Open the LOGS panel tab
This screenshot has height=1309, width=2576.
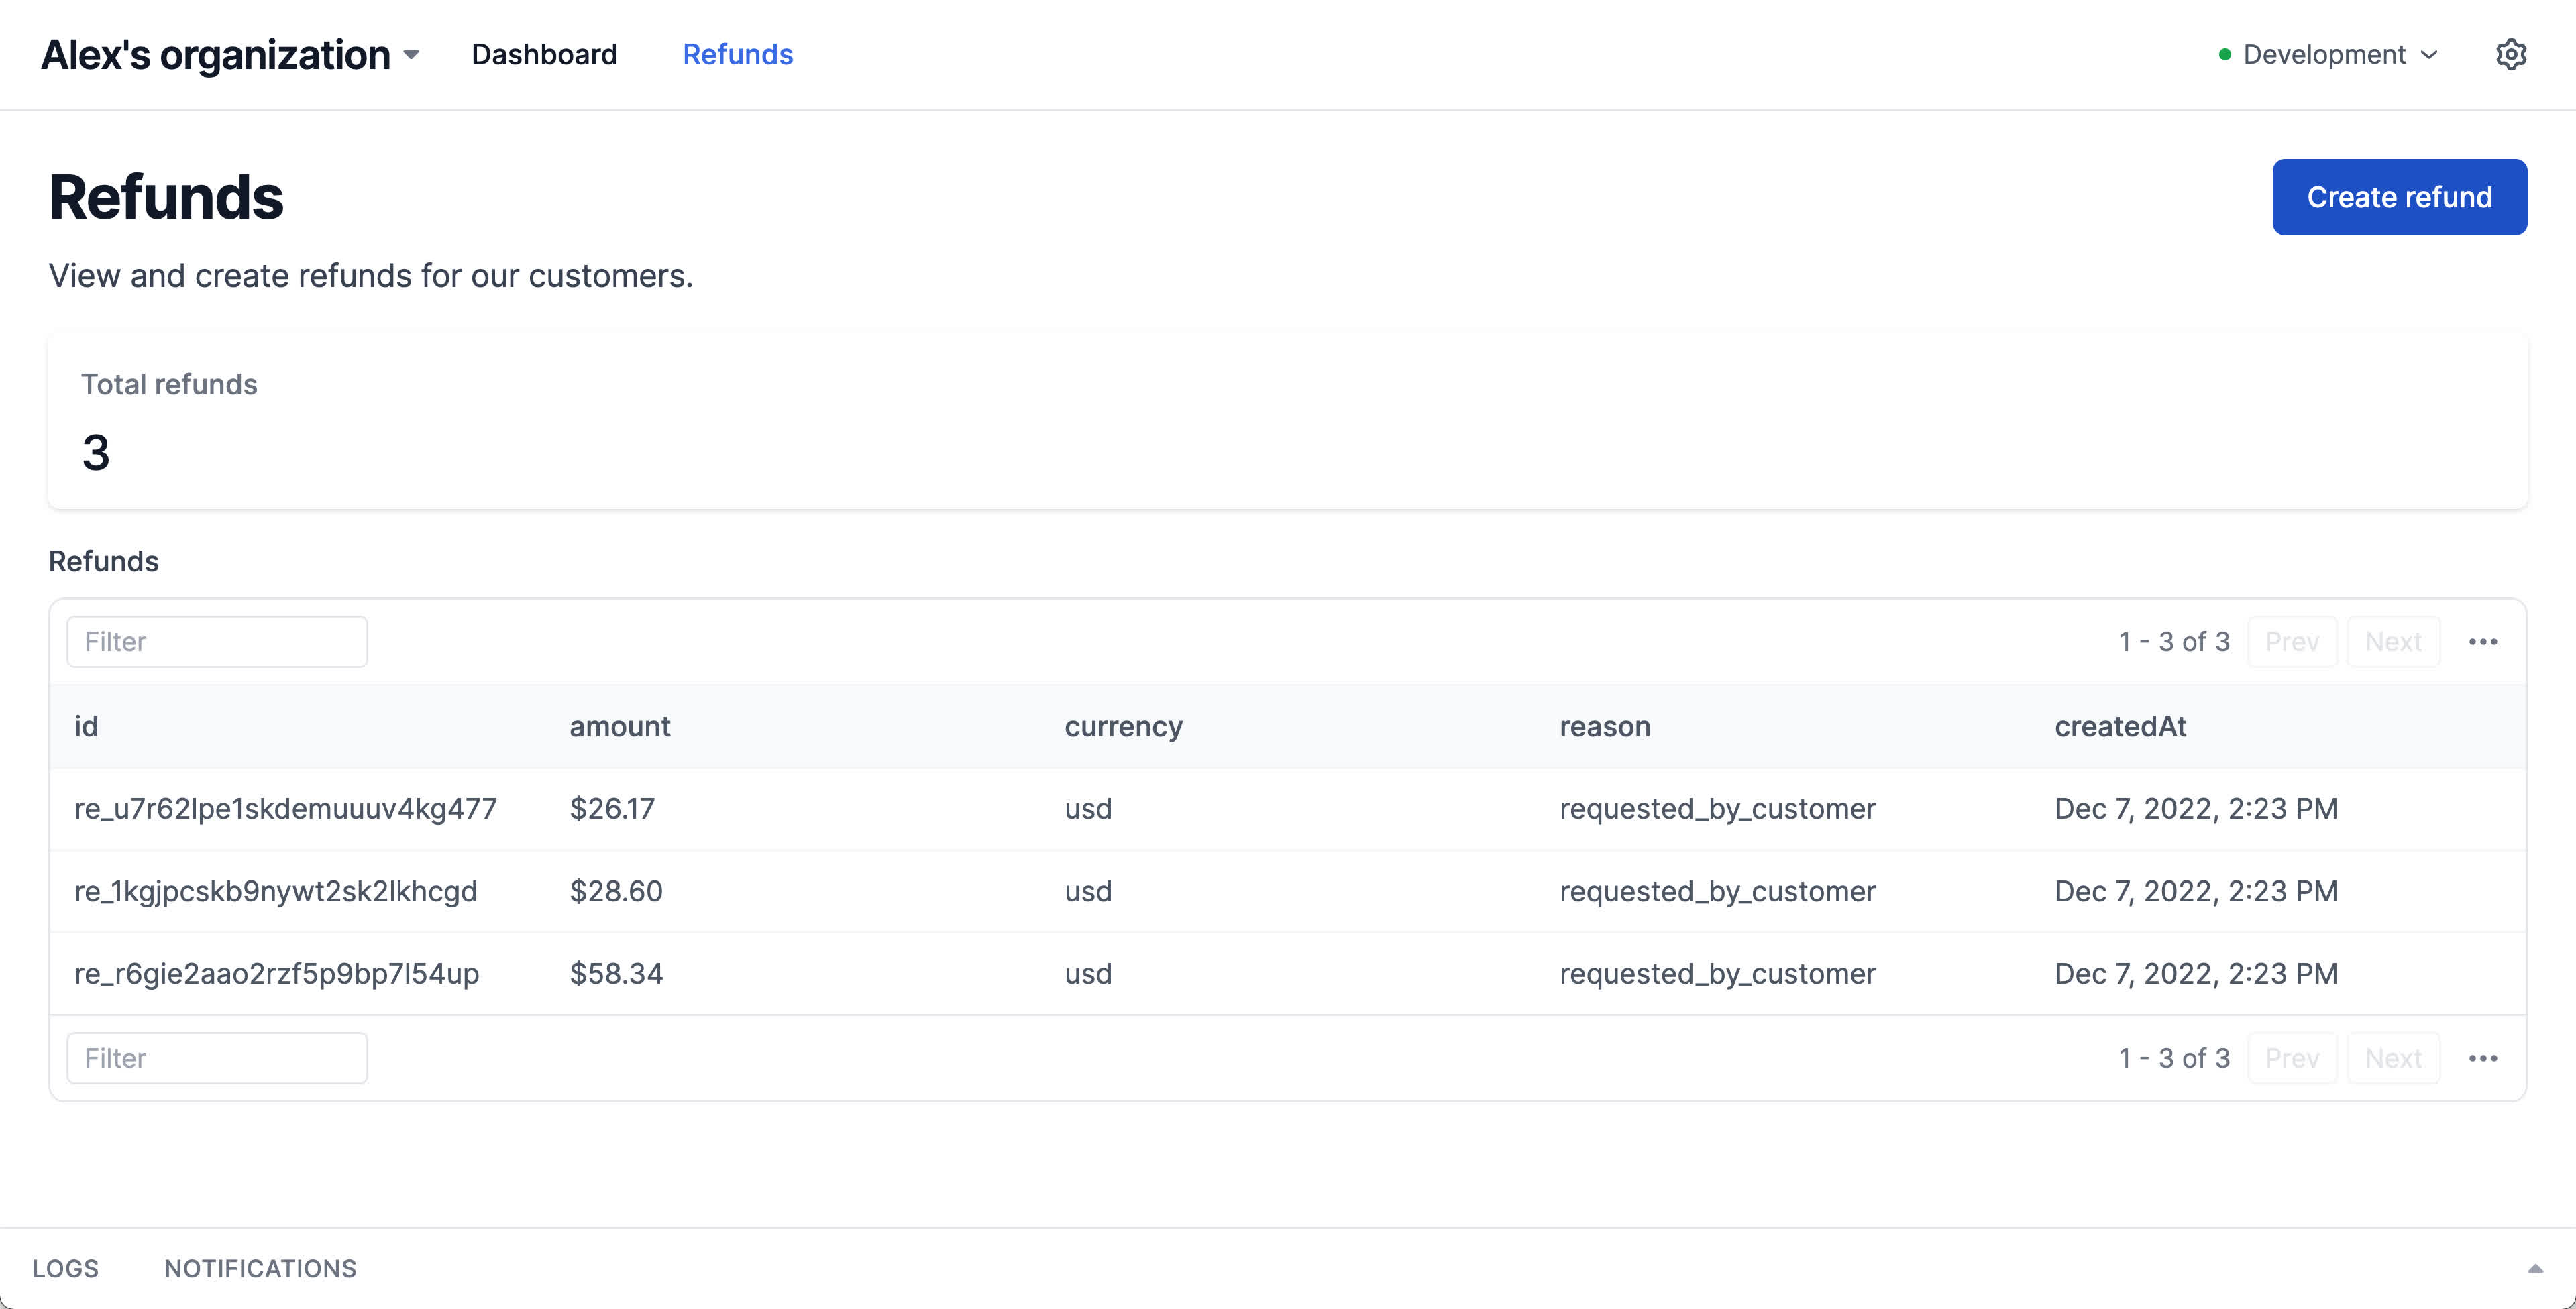pos(65,1268)
